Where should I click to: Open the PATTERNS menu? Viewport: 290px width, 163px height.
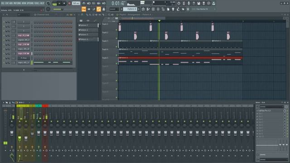[x=17, y=3]
